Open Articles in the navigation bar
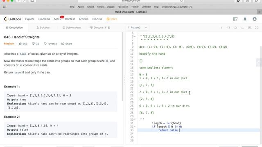The width and height of the screenshot is (262, 147). [84, 19]
